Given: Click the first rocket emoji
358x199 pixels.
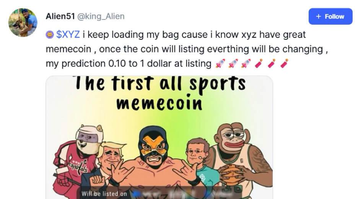Looking at the screenshot, I should pyautogui.click(x=220, y=63).
